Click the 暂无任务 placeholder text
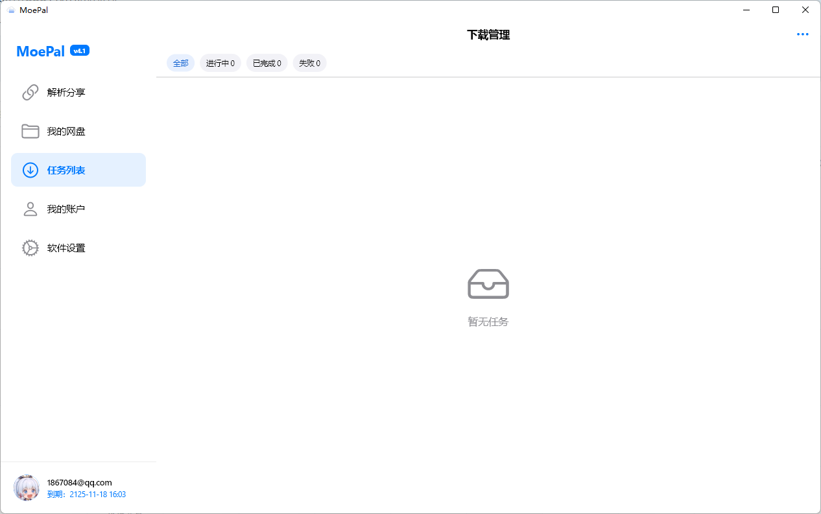The image size is (821, 514). (488, 321)
